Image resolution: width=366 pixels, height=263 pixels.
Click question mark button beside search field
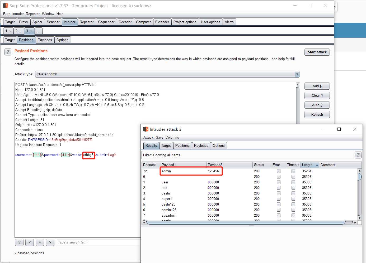click(19, 242)
